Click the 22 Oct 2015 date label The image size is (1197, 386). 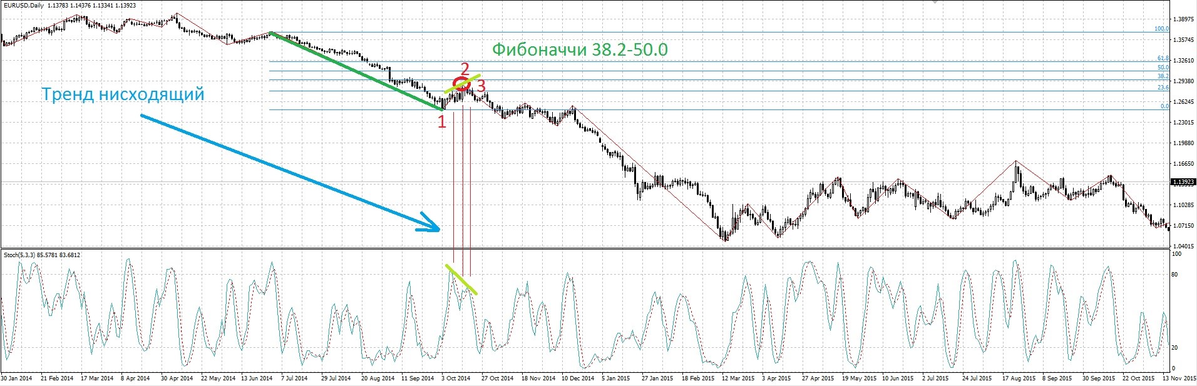coord(1139,378)
